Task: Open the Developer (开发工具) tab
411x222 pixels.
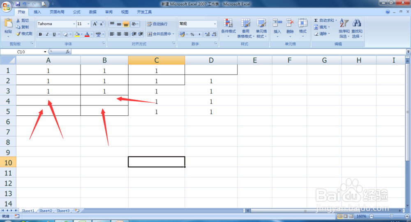Action: 144,12
